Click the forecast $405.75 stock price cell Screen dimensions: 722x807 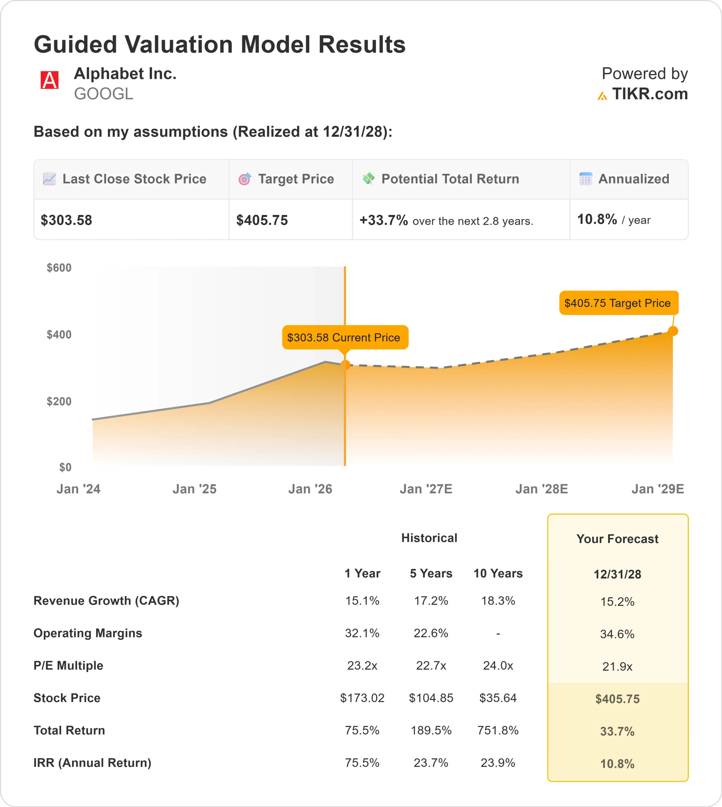[617, 699]
